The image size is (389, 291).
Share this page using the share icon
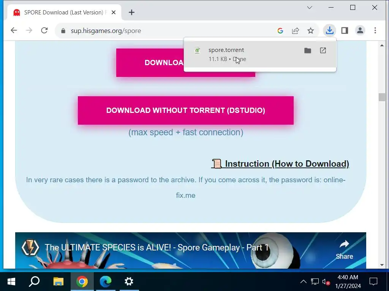point(296,31)
